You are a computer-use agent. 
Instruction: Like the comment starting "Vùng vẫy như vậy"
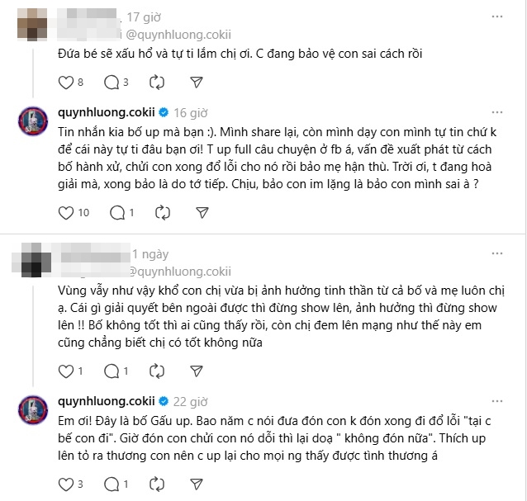[67, 371]
